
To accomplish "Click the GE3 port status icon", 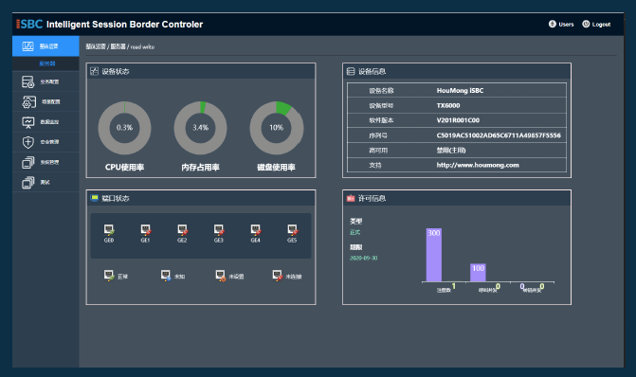I will coord(219,230).
